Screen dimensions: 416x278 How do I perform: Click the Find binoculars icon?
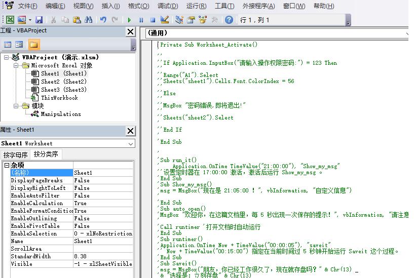[x=89, y=20]
